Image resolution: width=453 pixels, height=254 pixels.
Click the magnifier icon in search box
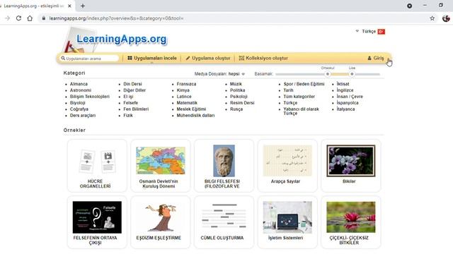(63, 58)
